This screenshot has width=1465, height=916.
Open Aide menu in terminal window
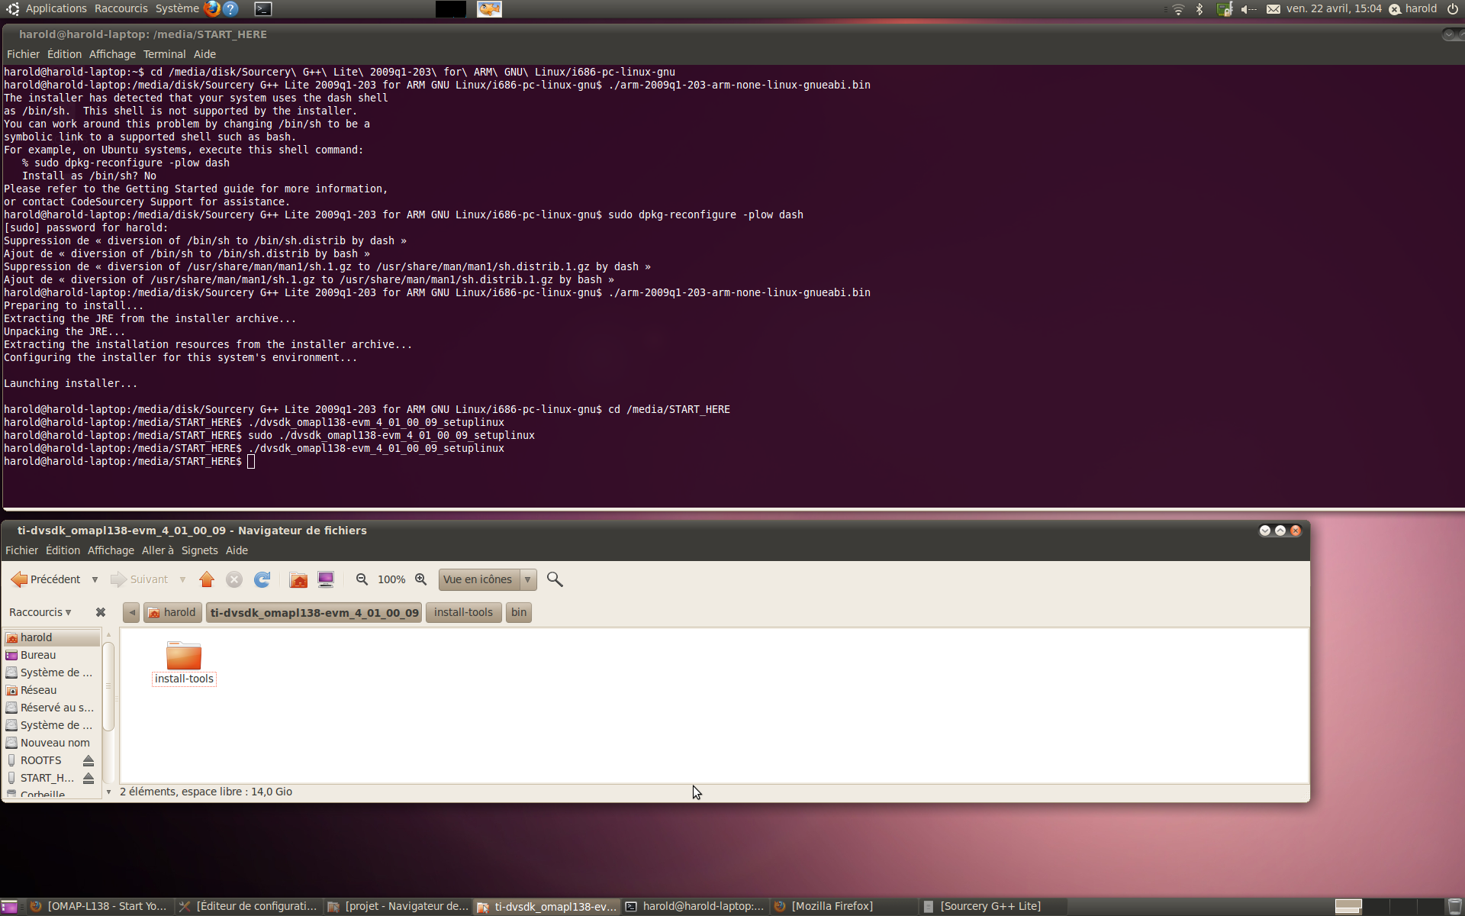coord(204,54)
